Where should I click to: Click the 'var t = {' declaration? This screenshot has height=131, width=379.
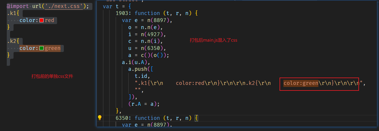click(x=117, y=6)
